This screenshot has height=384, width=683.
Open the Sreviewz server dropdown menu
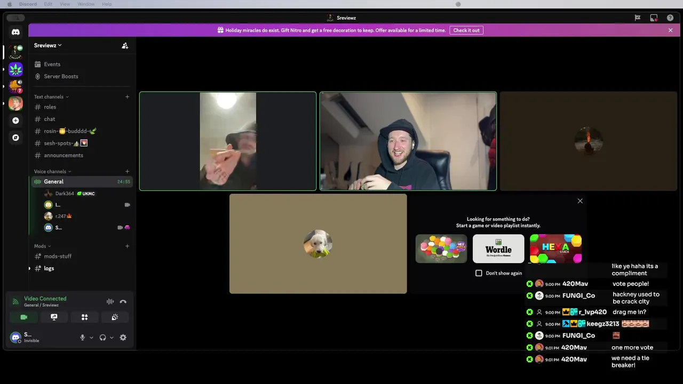point(48,46)
